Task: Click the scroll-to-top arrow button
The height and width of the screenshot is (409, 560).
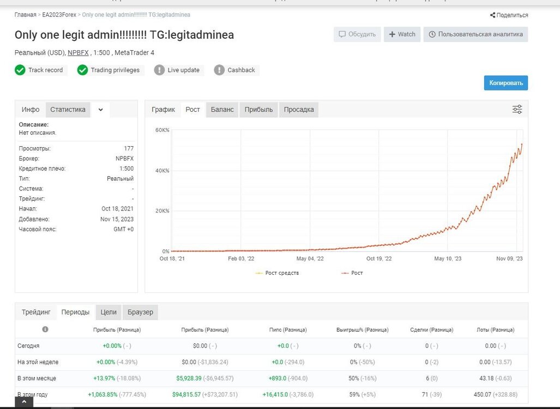Action: (24, 402)
